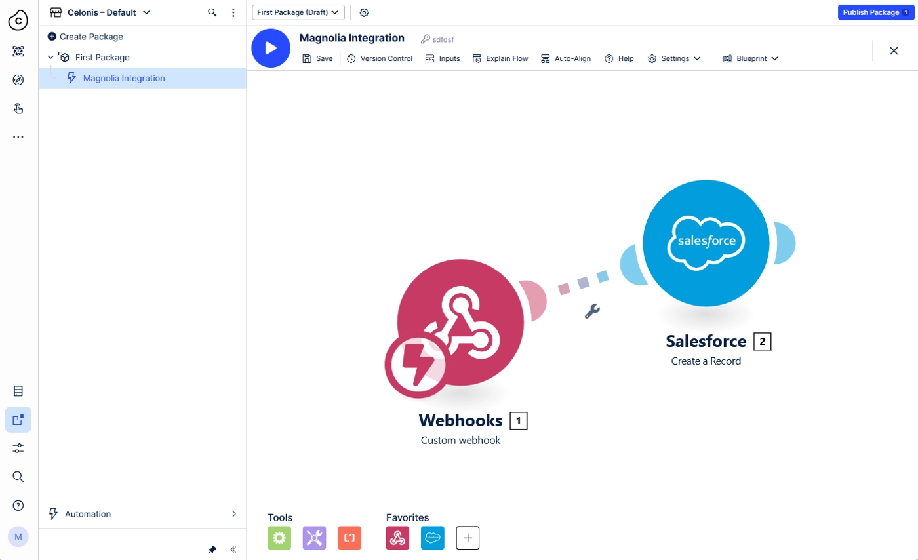This screenshot has width=918, height=560.
Task: Open the First Package (Draft) version dropdown
Action: [x=298, y=12]
